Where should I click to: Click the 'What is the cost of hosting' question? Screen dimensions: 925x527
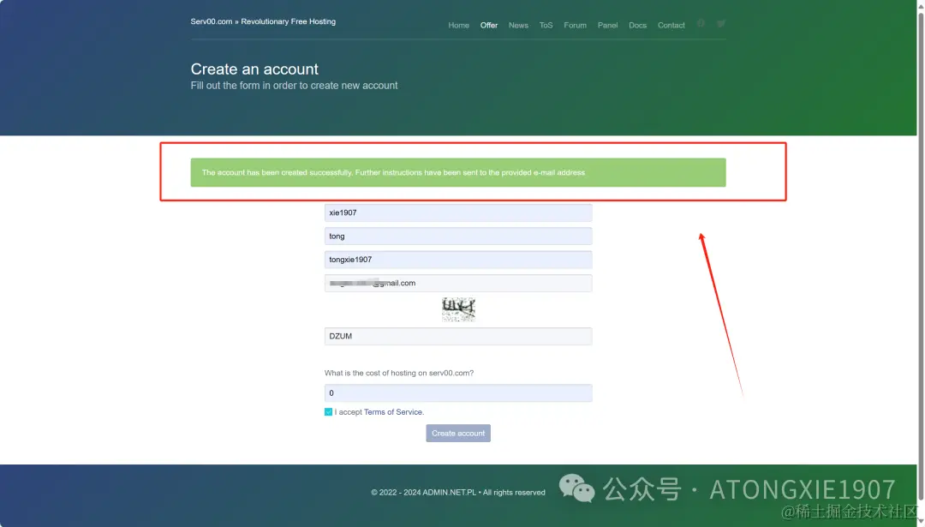pos(399,373)
